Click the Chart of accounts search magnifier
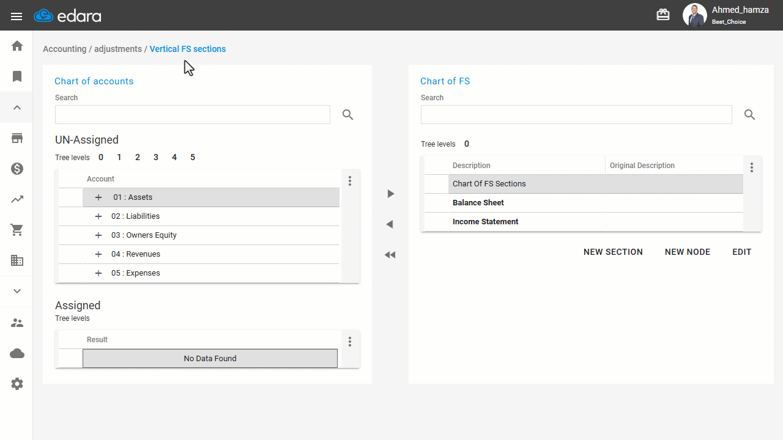The width and height of the screenshot is (783, 440). 348,115
